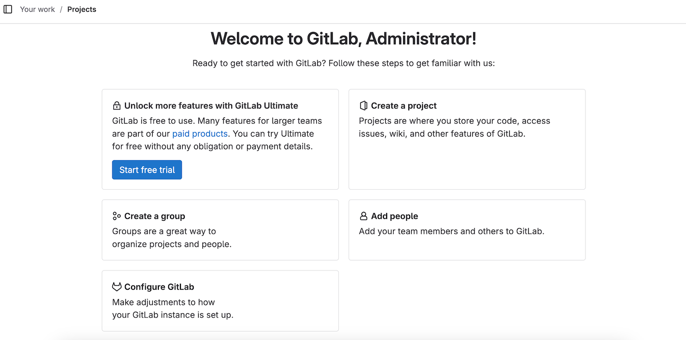Open the Configure GitLab card
686x340 pixels.
click(x=220, y=301)
